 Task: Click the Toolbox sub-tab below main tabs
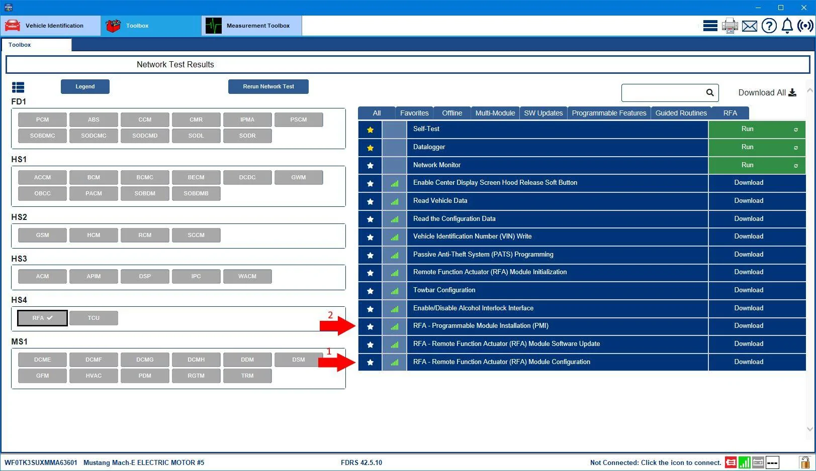(x=36, y=45)
